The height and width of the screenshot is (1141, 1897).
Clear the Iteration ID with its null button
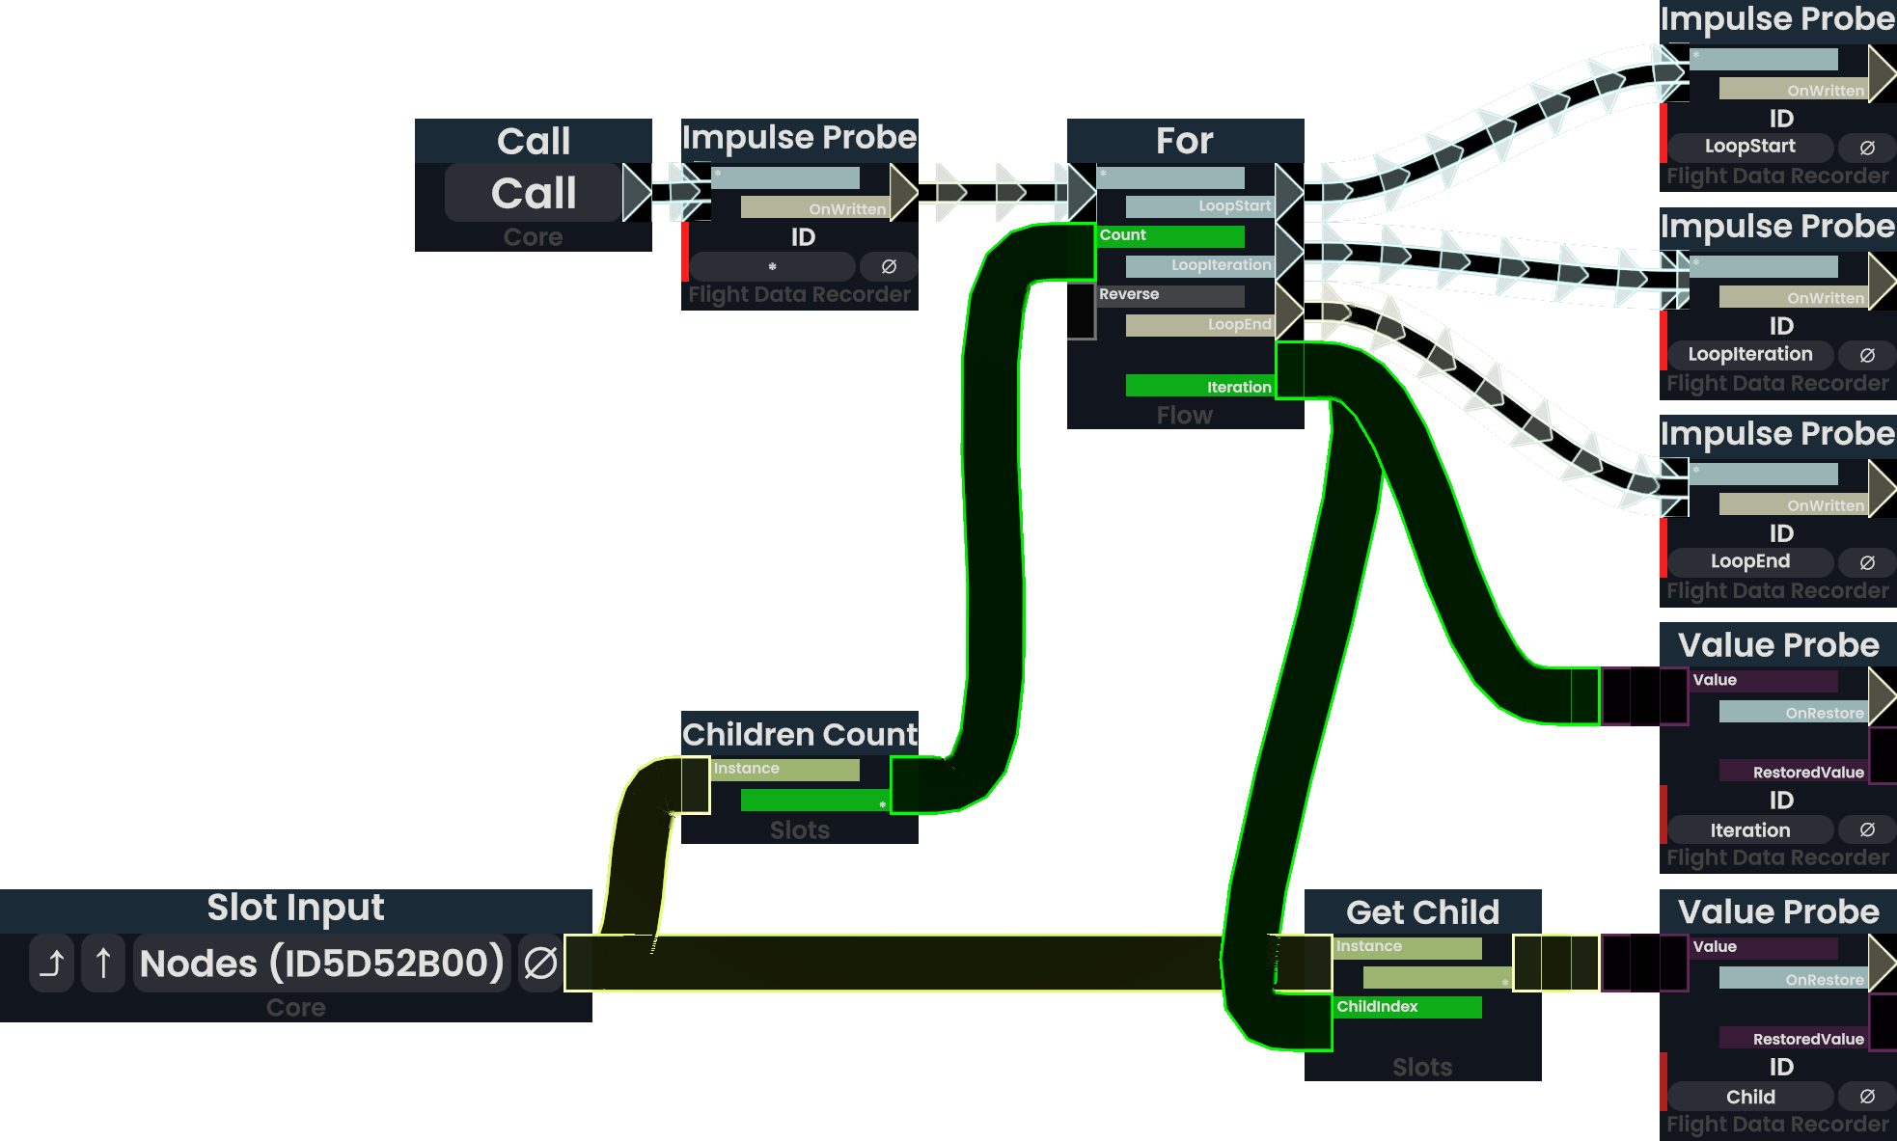[1867, 829]
